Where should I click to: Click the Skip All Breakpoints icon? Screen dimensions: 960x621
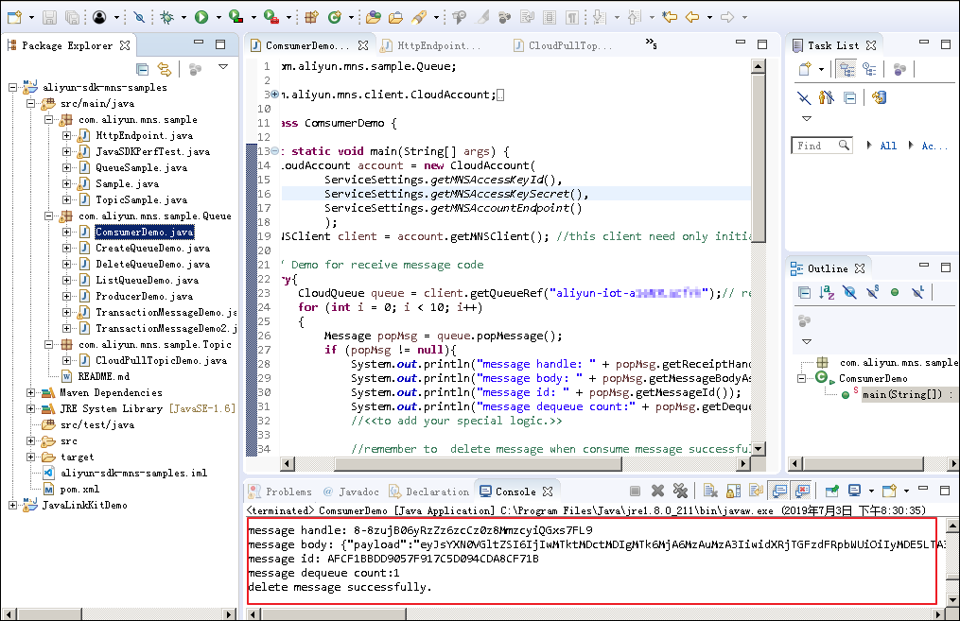[139, 17]
